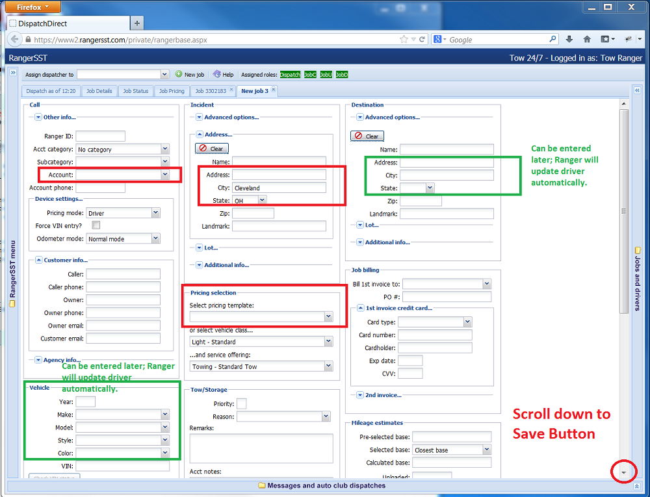Click Firefox home icon
The image size is (650, 497).
coord(587,40)
